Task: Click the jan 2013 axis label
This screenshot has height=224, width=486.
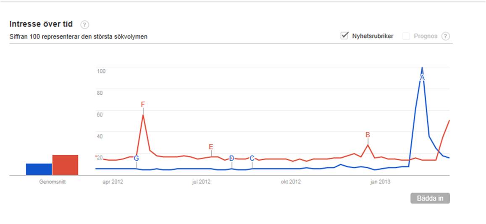Action: (x=380, y=182)
